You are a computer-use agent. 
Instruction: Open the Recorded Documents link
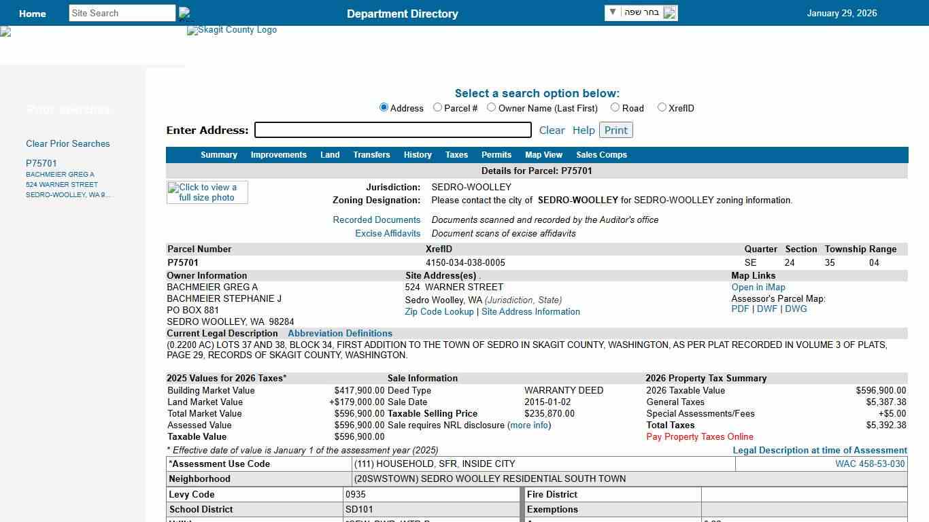[x=376, y=220]
